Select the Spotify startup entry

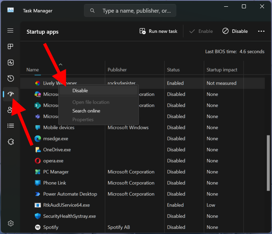[51, 227]
